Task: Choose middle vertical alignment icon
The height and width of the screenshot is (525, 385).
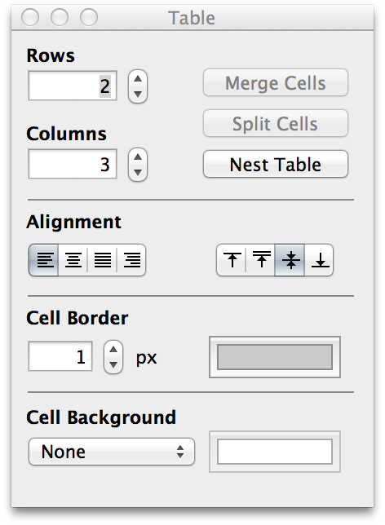Action: pyautogui.click(x=290, y=260)
